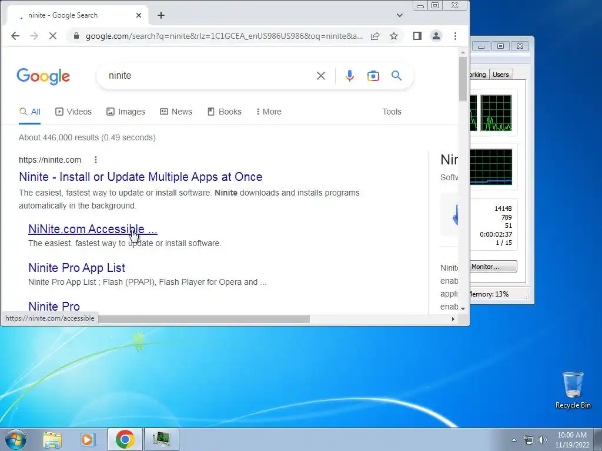Viewport: 602px width, 451px height.
Task: Click the volume speaker tray icon
Action: (543, 440)
